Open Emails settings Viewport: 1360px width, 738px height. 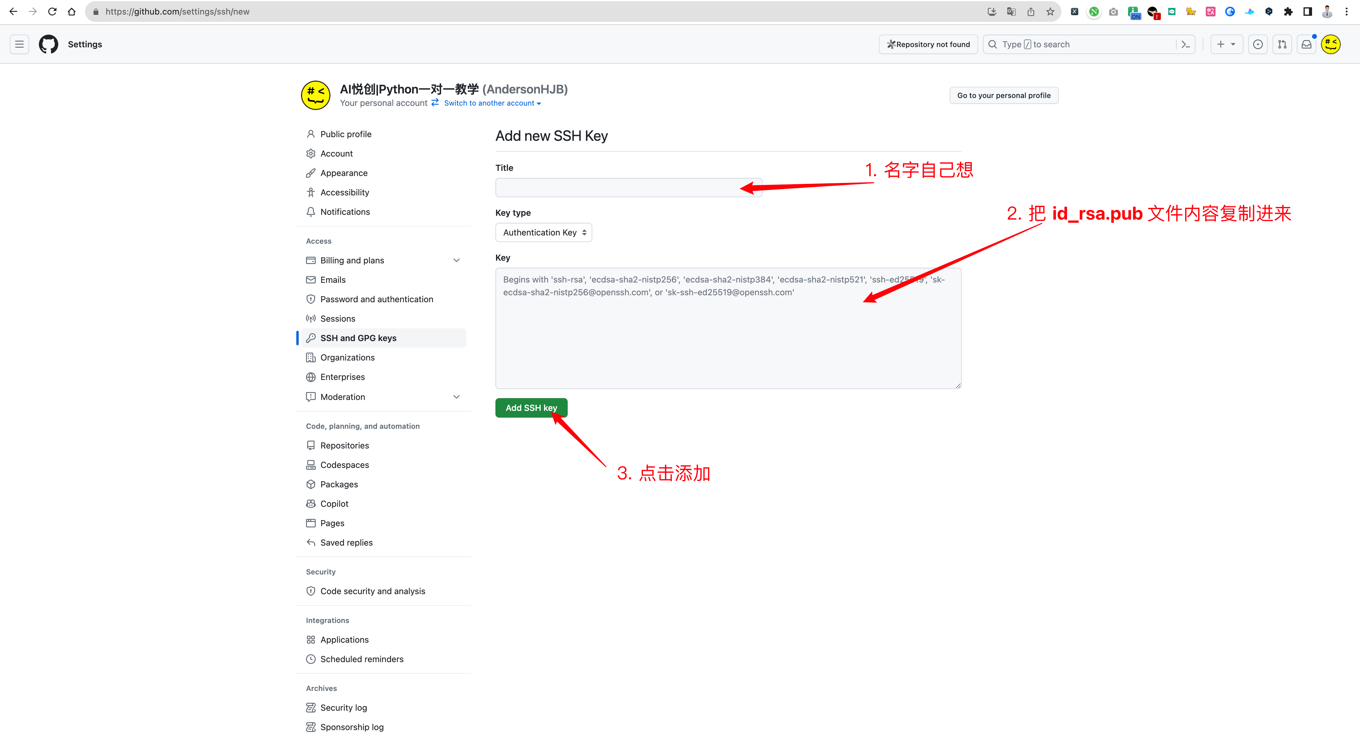pyautogui.click(x=383, y=280)
